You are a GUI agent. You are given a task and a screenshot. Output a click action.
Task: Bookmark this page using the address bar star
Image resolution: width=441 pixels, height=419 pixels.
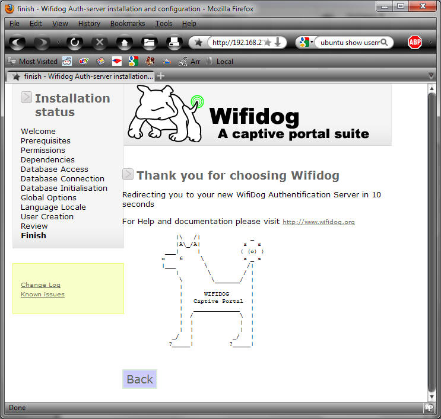[x=268, y=43]
